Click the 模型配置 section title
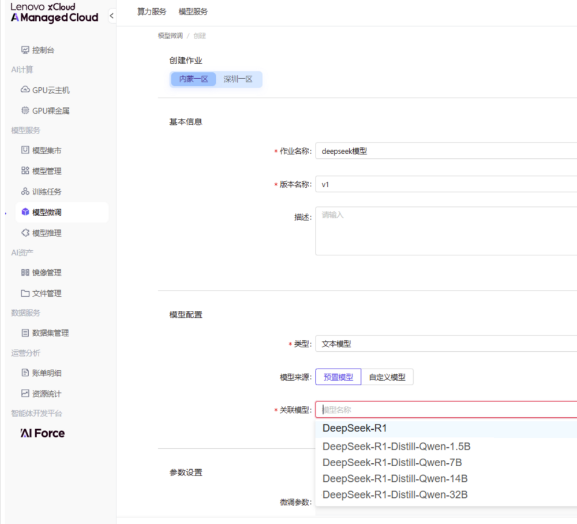The height and width of the screenshot is (524, 577). click(x=186, y=314)
